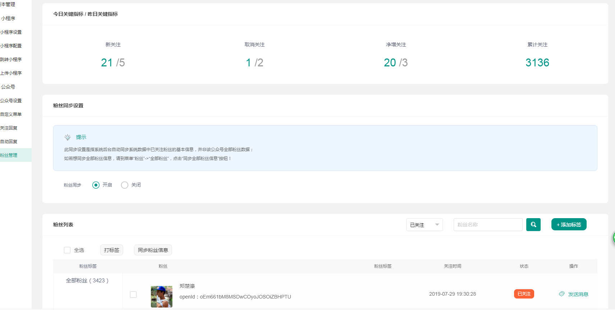
Task: Click the avatar thumbnail of 郑楚濠
Action: (x=162, y=296)
